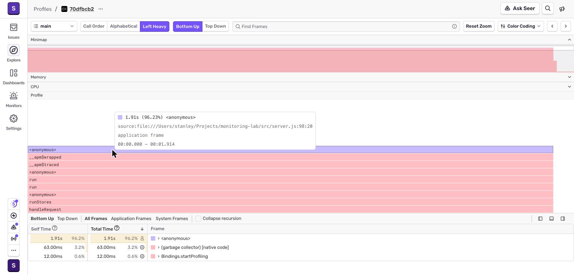Select the __apm$traced frame bar
The width and height of the screenshot is (574, 275).
290,165
